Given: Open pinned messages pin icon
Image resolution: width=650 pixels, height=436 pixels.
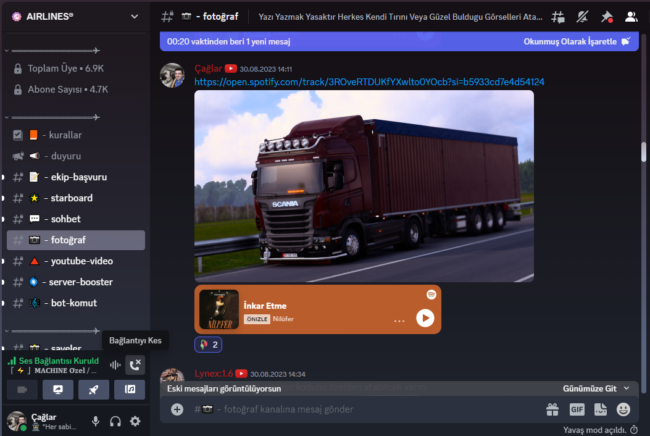Looking at the screenshot, I should tap(607, 17).
